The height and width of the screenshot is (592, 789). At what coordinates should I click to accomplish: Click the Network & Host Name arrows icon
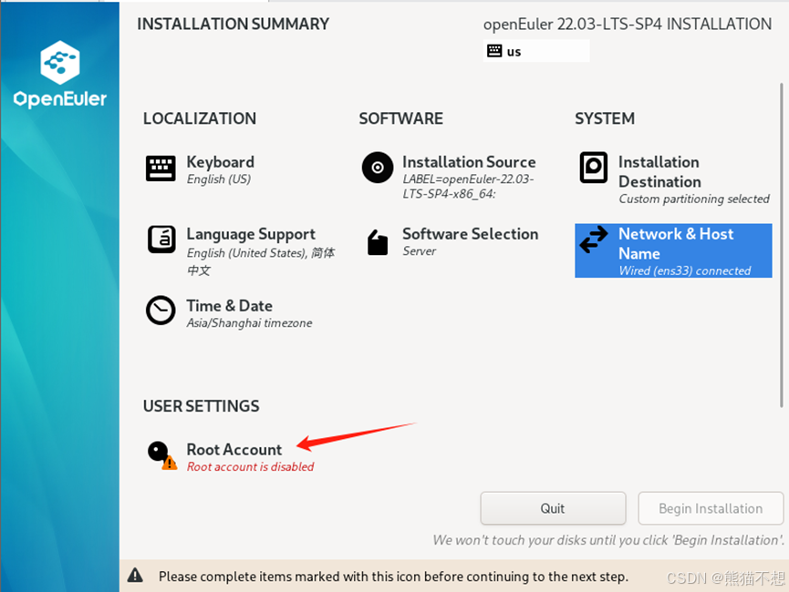[x=594, y=240]
